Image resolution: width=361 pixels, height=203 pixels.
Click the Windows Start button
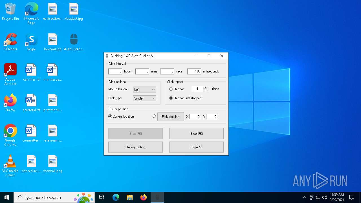[7, 197]
